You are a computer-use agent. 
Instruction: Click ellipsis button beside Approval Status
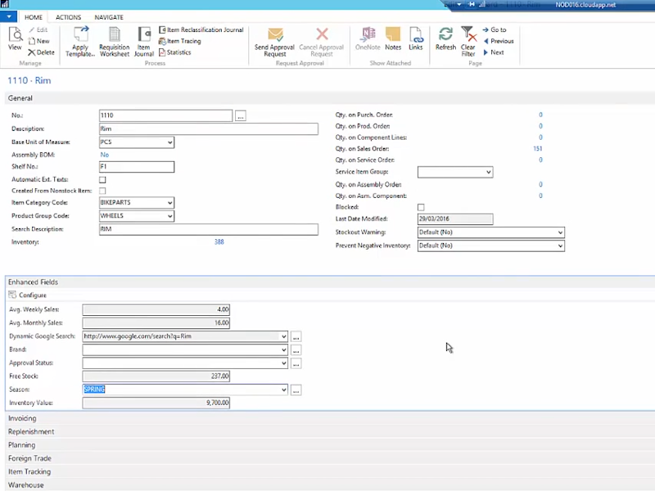click(x=296, y=363)
